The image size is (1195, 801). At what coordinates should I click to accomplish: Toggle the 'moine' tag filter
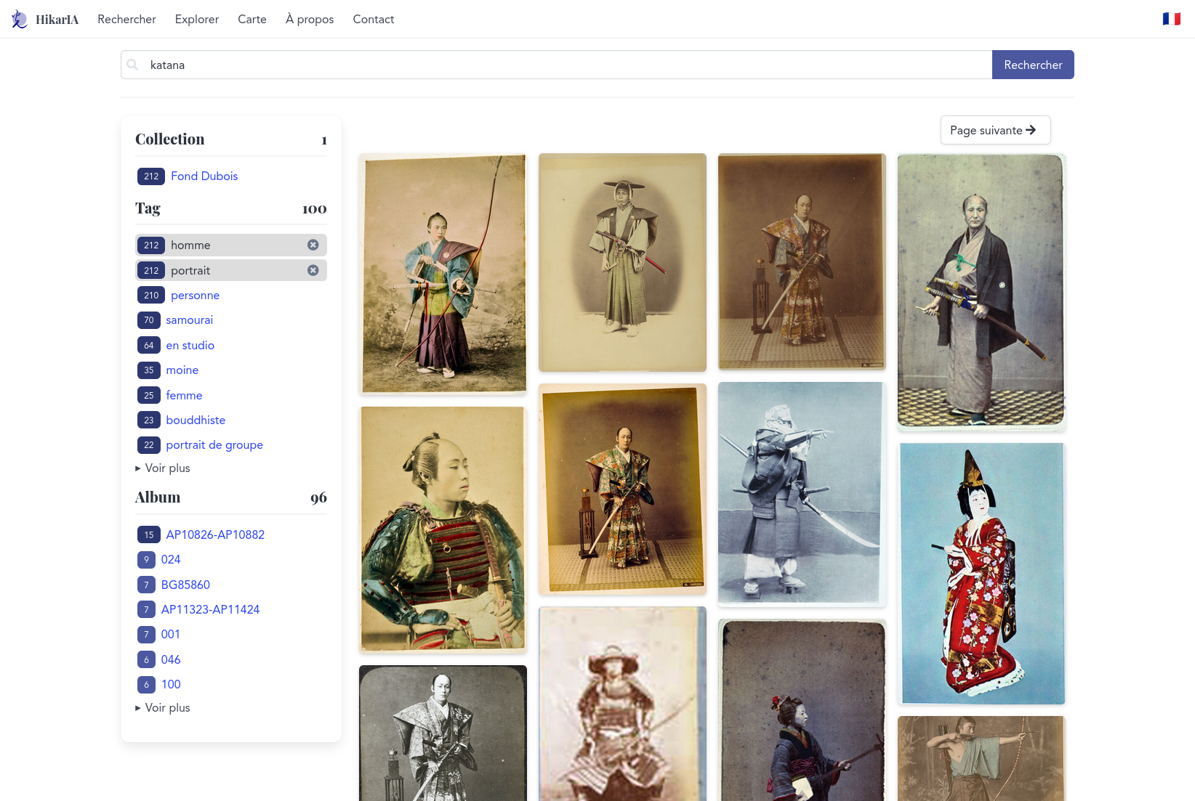182,370
